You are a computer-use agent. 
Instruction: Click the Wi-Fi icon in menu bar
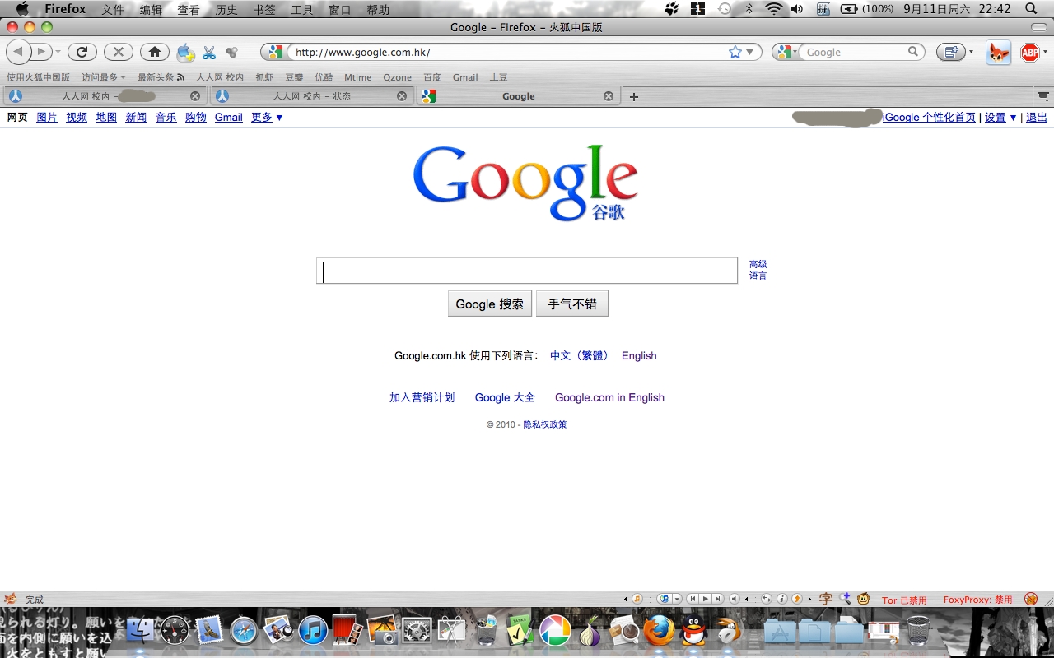pyautogui.click(x=773, y=9)
